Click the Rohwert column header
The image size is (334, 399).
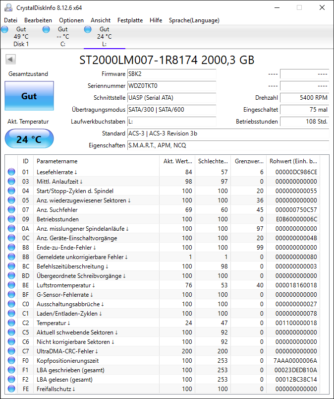click(293, 161)
